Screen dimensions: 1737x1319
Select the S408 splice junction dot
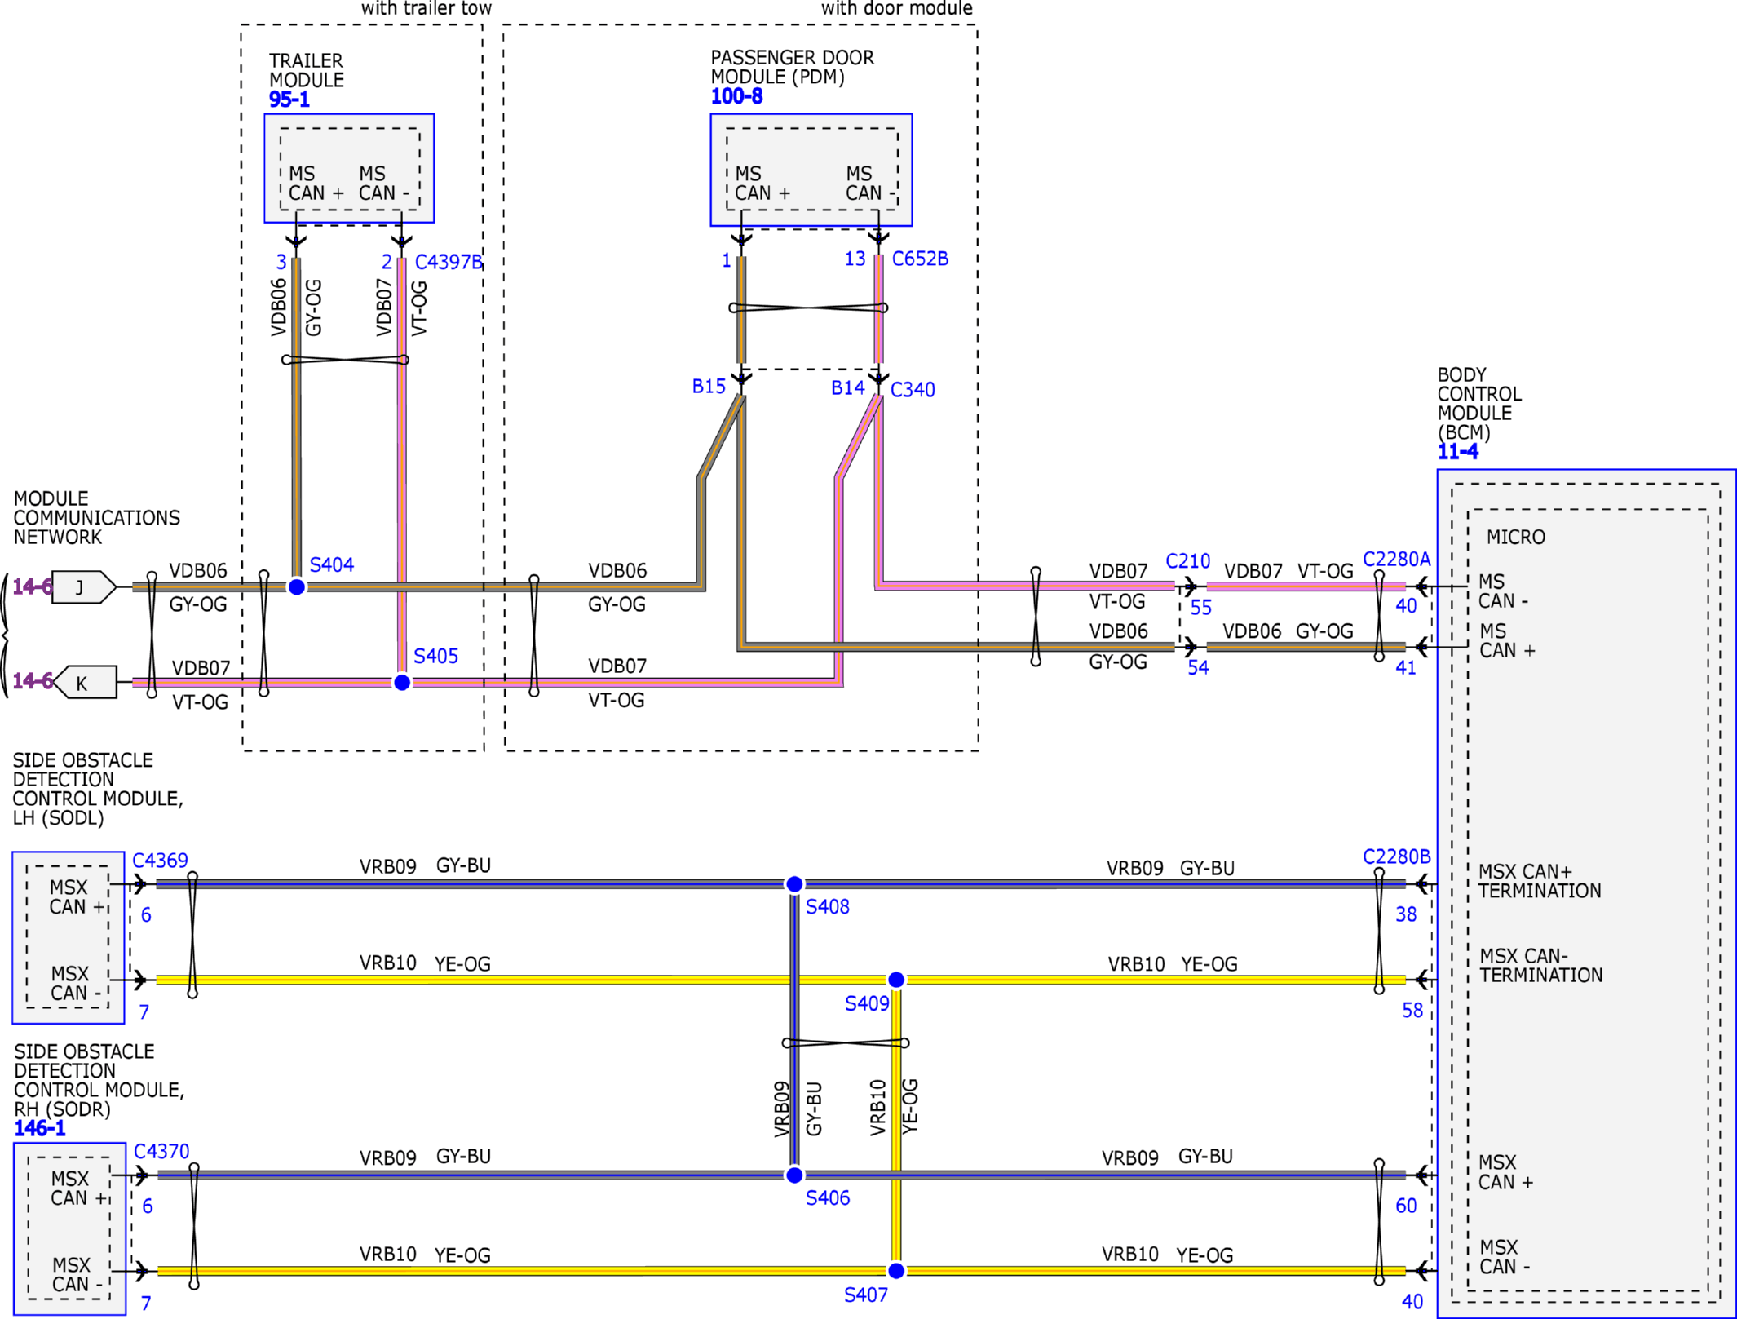point(794,883)
